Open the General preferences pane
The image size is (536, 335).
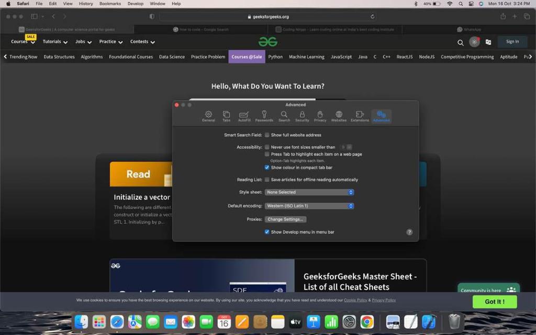pos(208,116)
